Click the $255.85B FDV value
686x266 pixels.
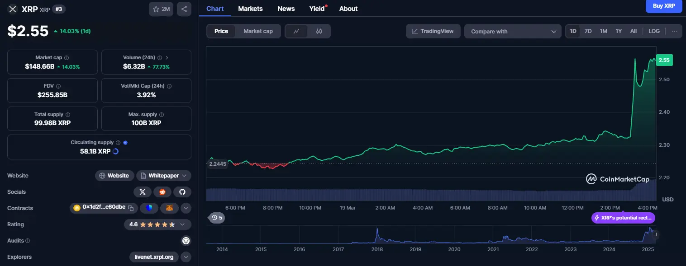[52, 95]
